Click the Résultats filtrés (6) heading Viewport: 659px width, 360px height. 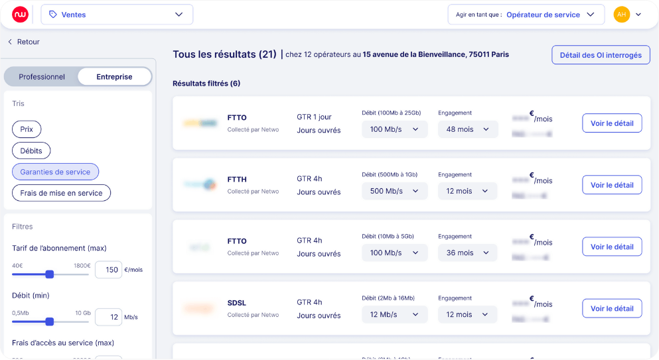tap(206, 84)
